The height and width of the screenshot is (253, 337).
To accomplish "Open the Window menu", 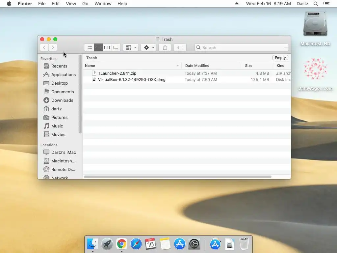I will pyautogui.click(x=103, y=4).
